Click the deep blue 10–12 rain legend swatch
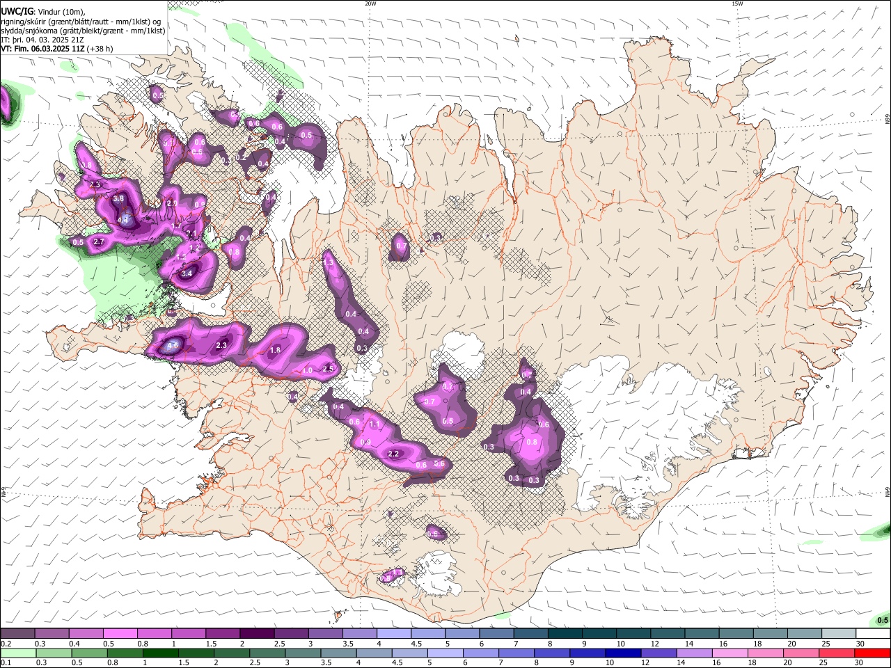This screenshot has height=668, width=891. pyautogui.click(x=622, y=653)
